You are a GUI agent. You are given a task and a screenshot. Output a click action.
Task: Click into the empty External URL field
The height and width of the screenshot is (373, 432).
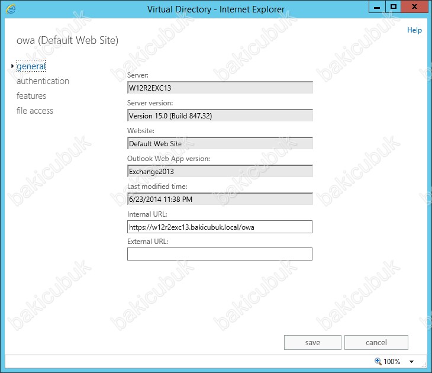(220, 254)
